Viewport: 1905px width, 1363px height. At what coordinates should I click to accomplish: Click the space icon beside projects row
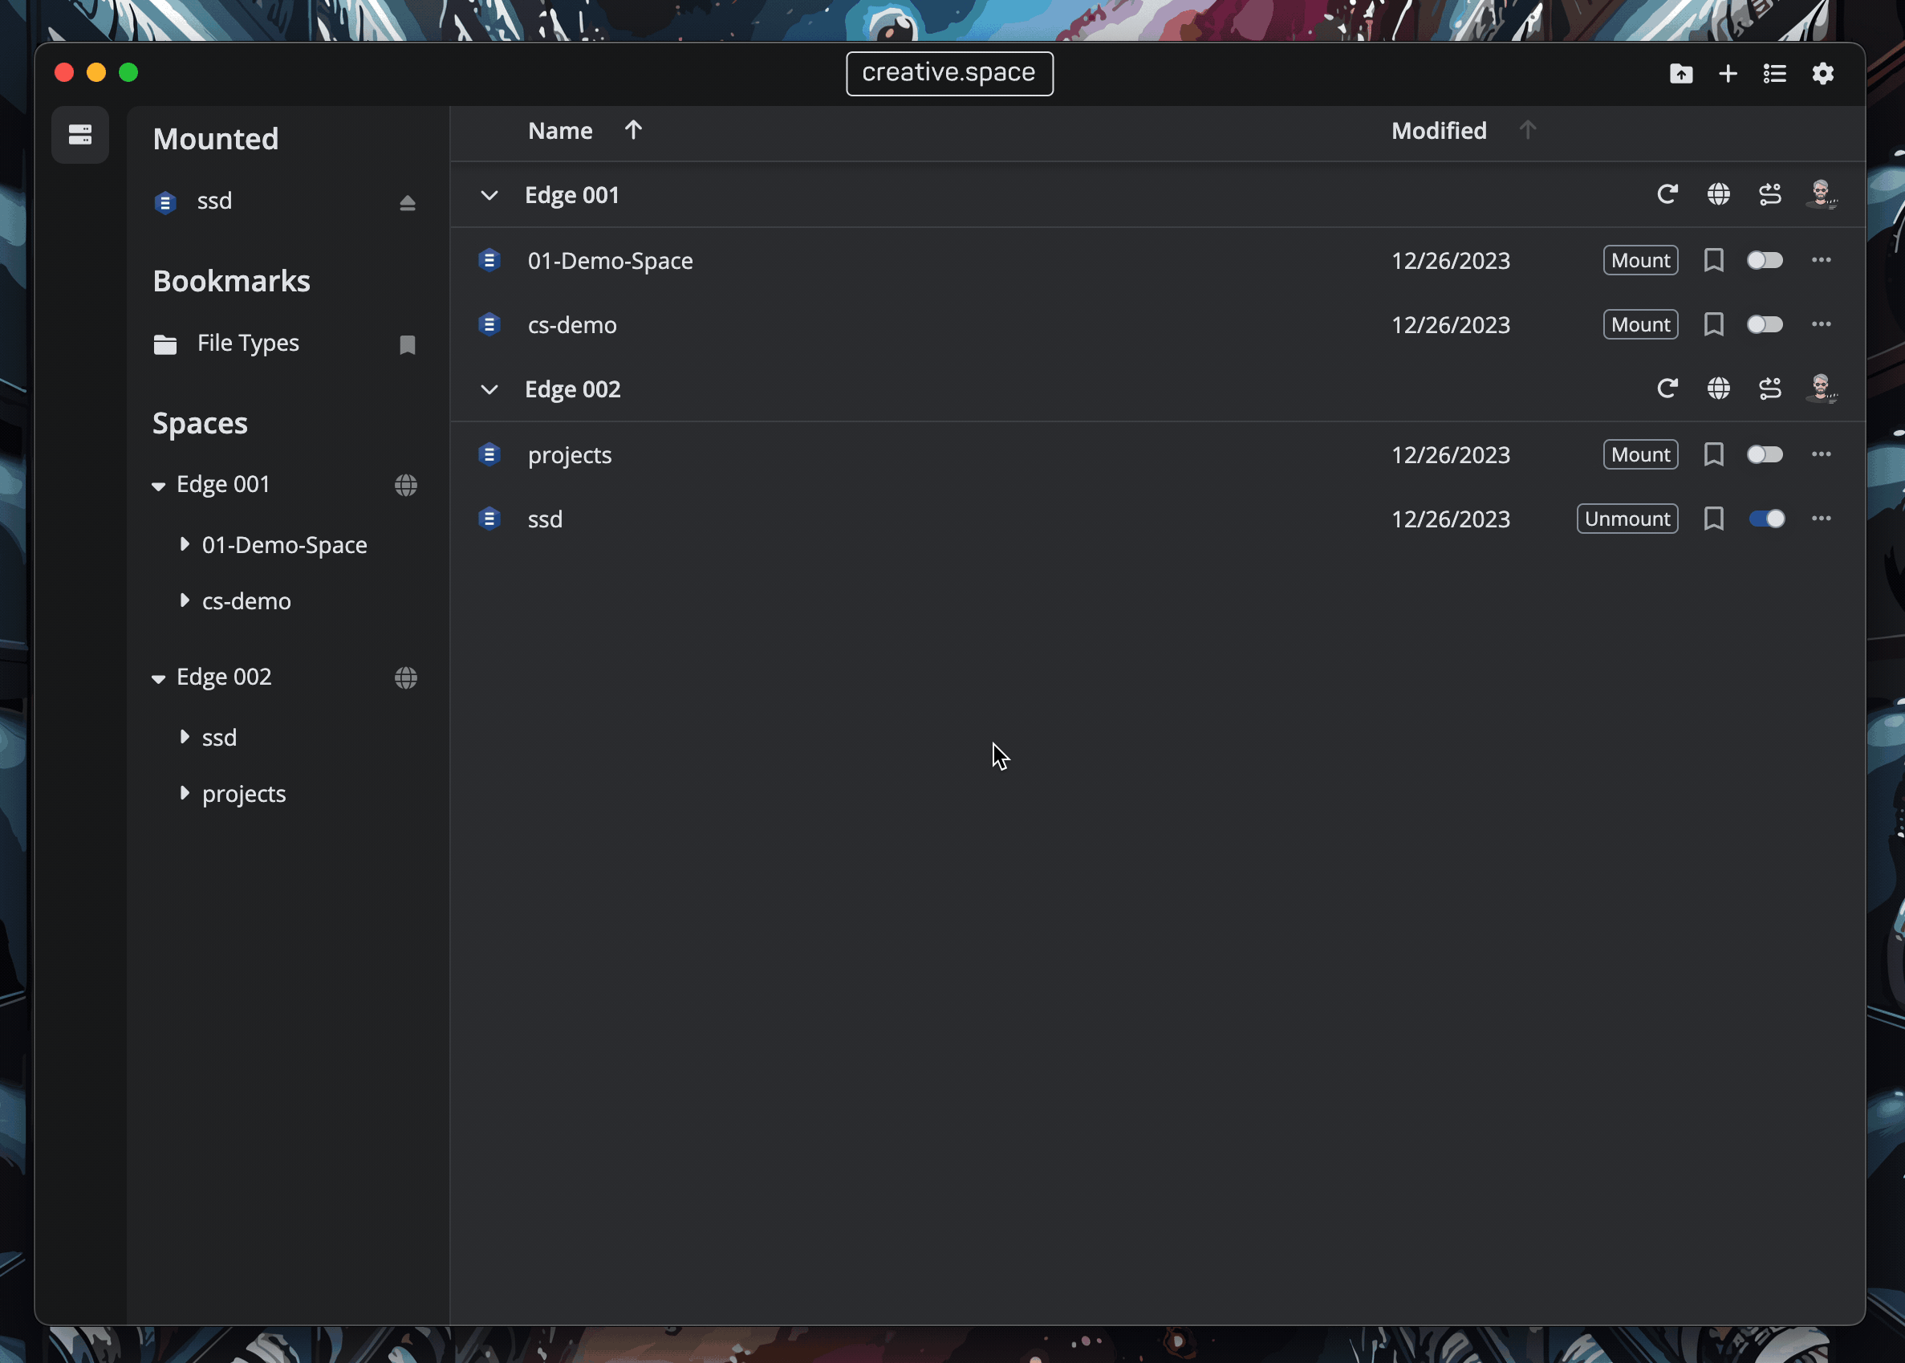coord(489,454)
